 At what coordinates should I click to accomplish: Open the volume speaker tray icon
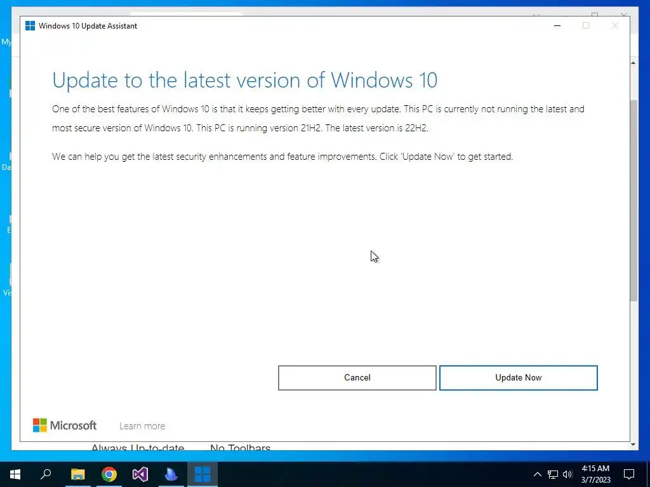pyautogui.click(x=567, y=474)
